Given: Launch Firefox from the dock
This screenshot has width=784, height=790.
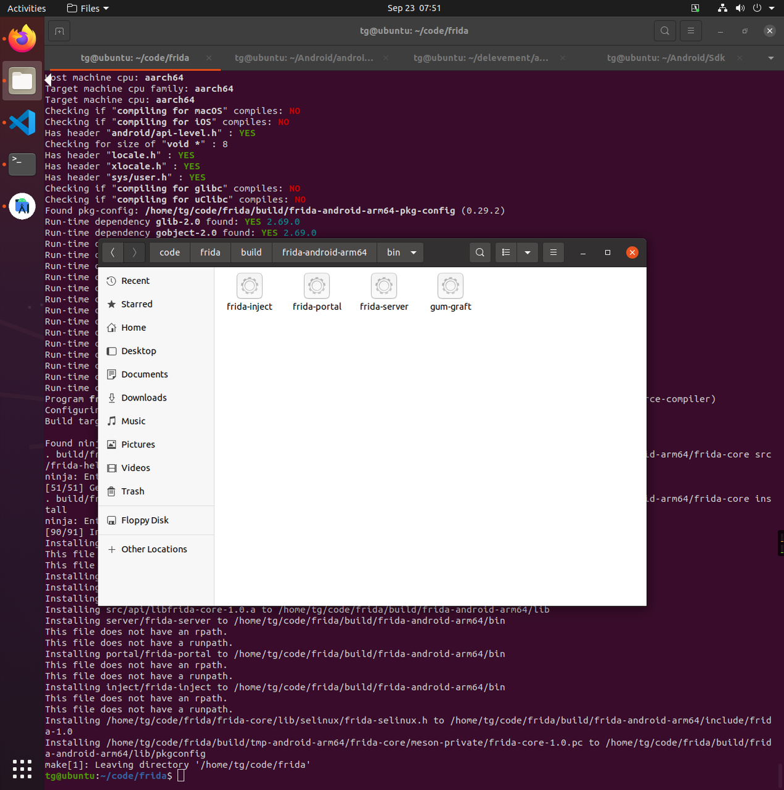Looking at the screenshot, I should 22,39.
